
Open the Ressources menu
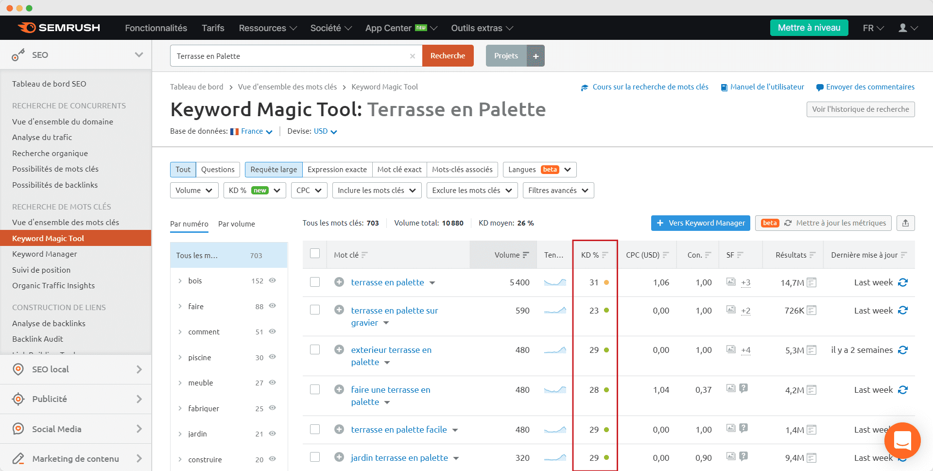point(268,28)
